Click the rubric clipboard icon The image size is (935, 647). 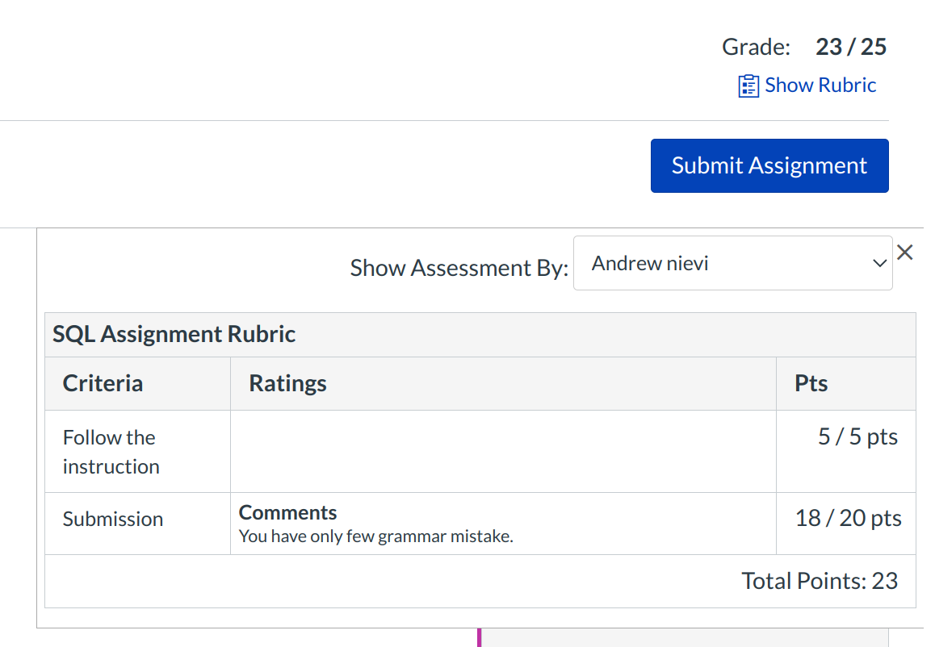[x=748, y=86]
